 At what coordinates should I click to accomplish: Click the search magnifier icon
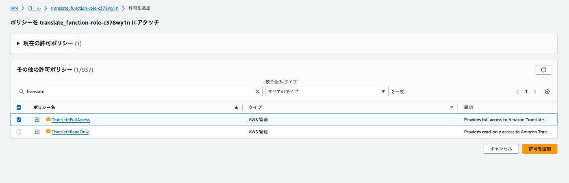[22, 91]
